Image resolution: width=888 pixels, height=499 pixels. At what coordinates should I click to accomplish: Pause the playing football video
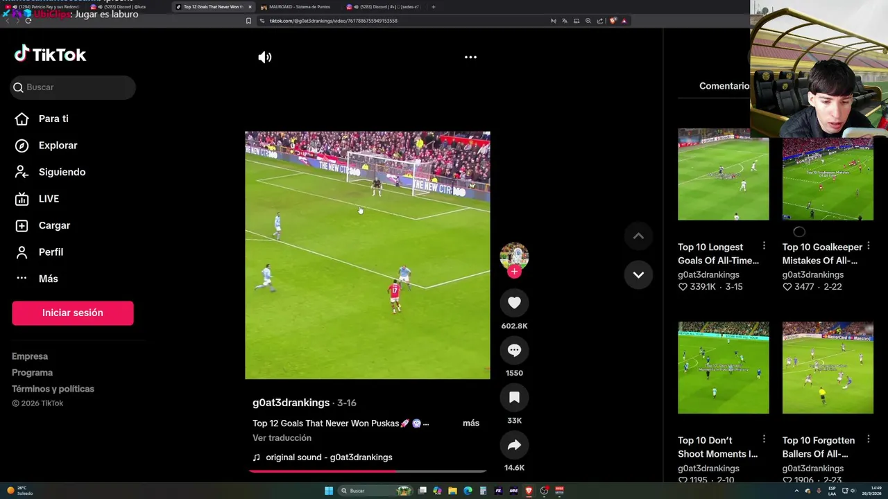(x=367, y=255)
